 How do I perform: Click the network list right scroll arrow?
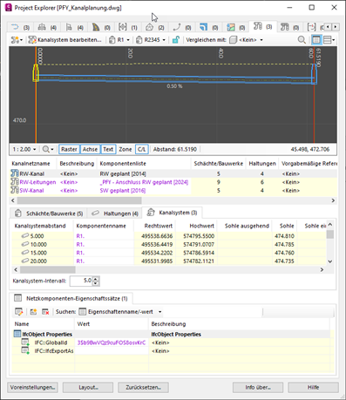[333, 200]
